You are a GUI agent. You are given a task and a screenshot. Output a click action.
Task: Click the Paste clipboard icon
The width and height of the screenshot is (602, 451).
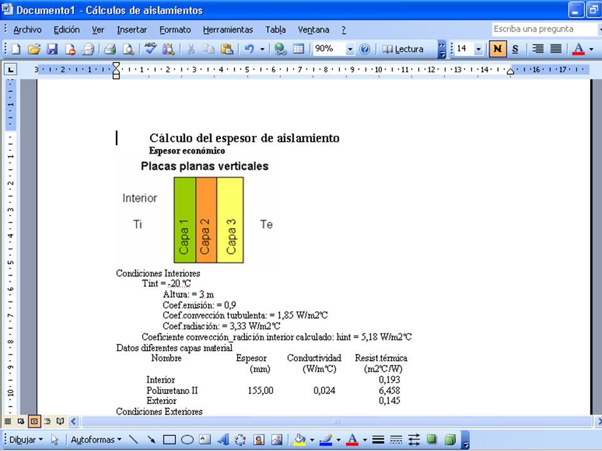coord(226,49)
